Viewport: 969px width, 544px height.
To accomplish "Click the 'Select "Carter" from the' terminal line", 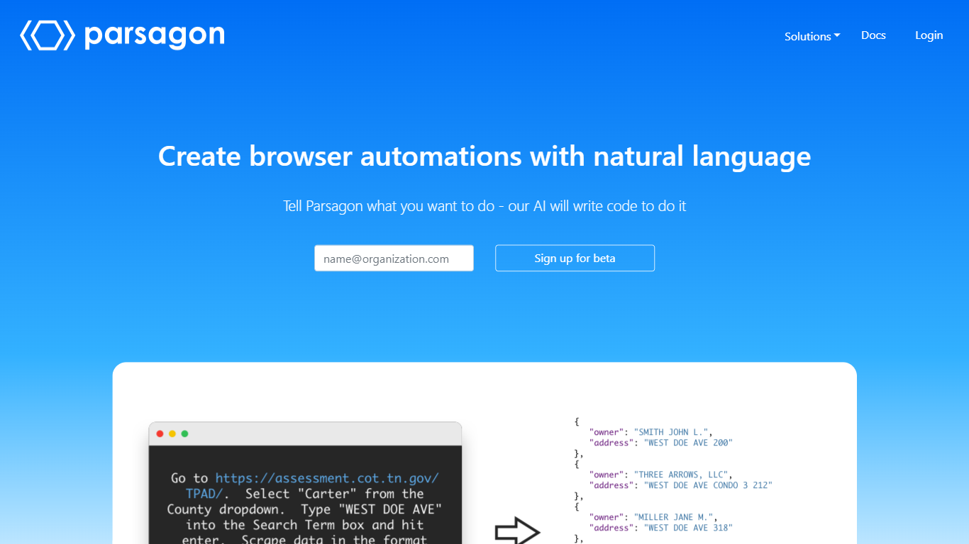I will (x=335, y=494).
